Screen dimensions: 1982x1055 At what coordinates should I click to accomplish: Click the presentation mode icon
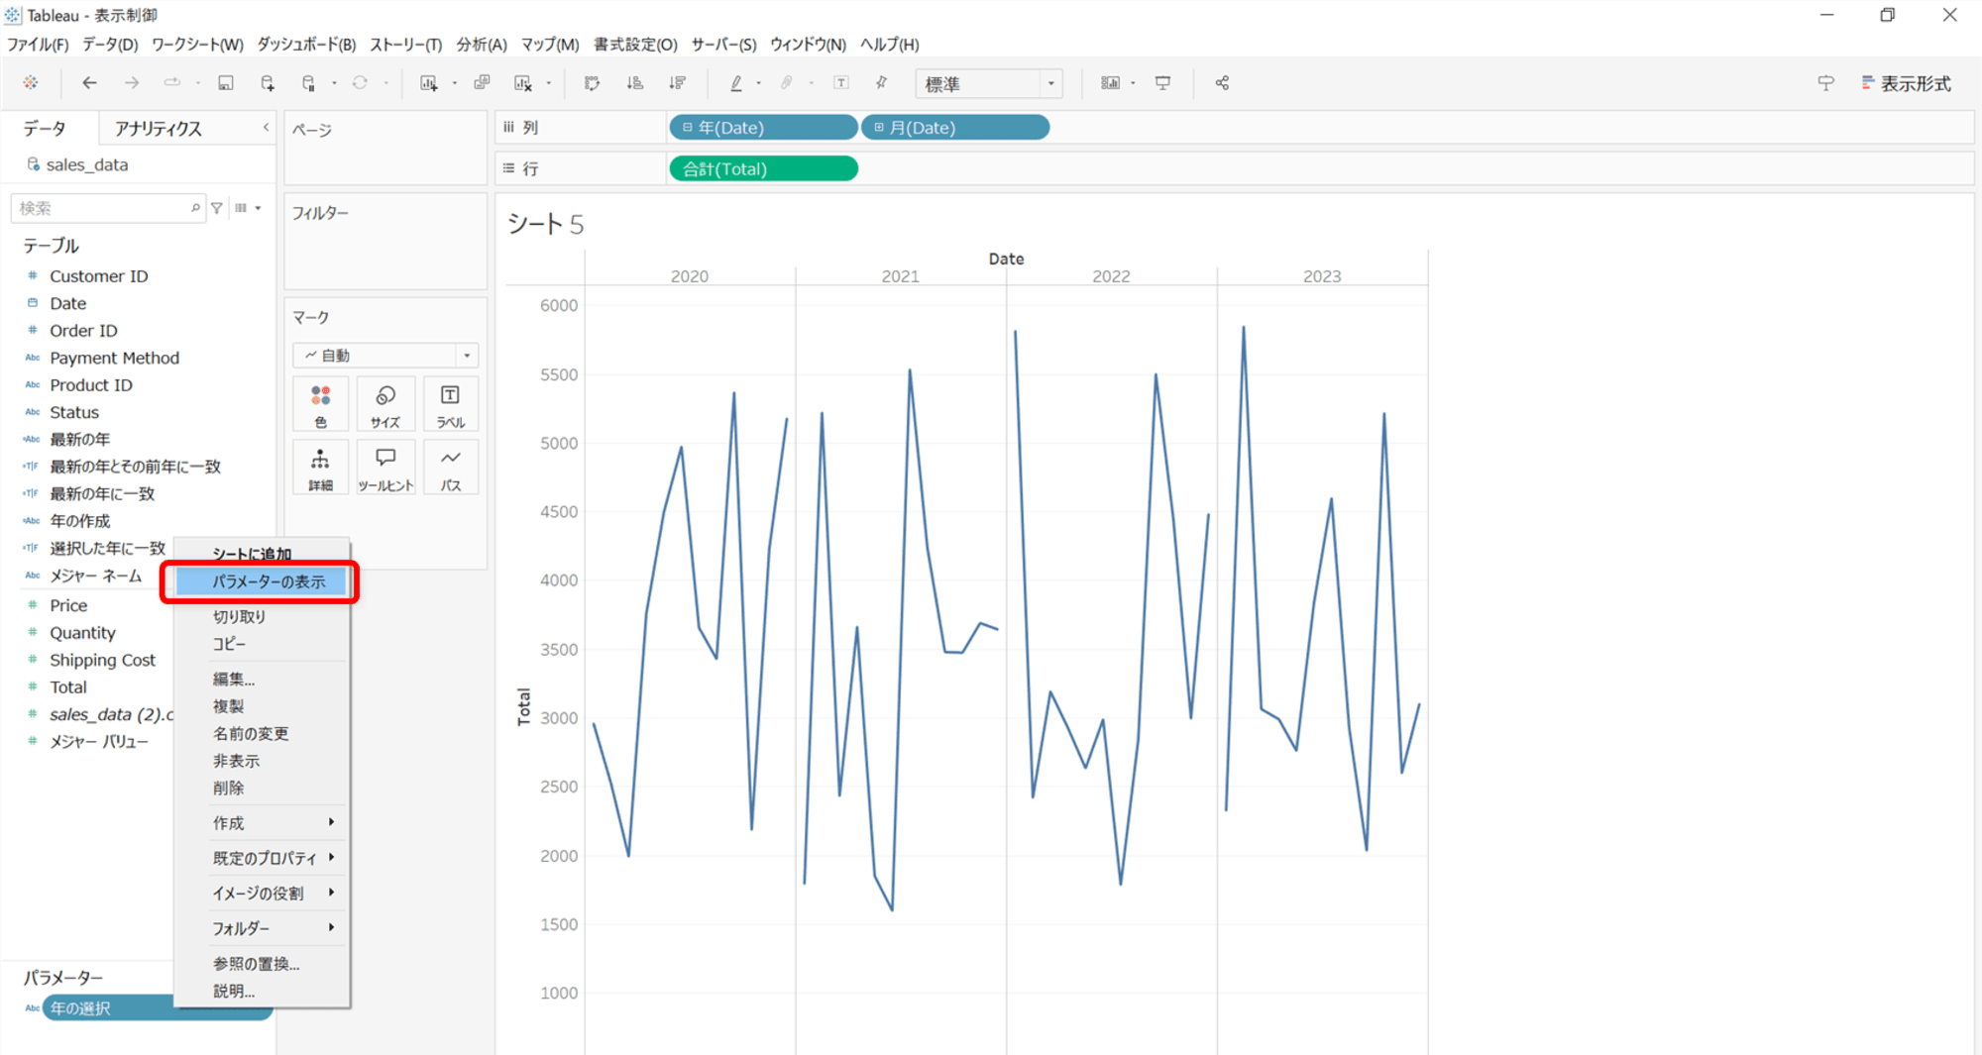point(1163,83)
